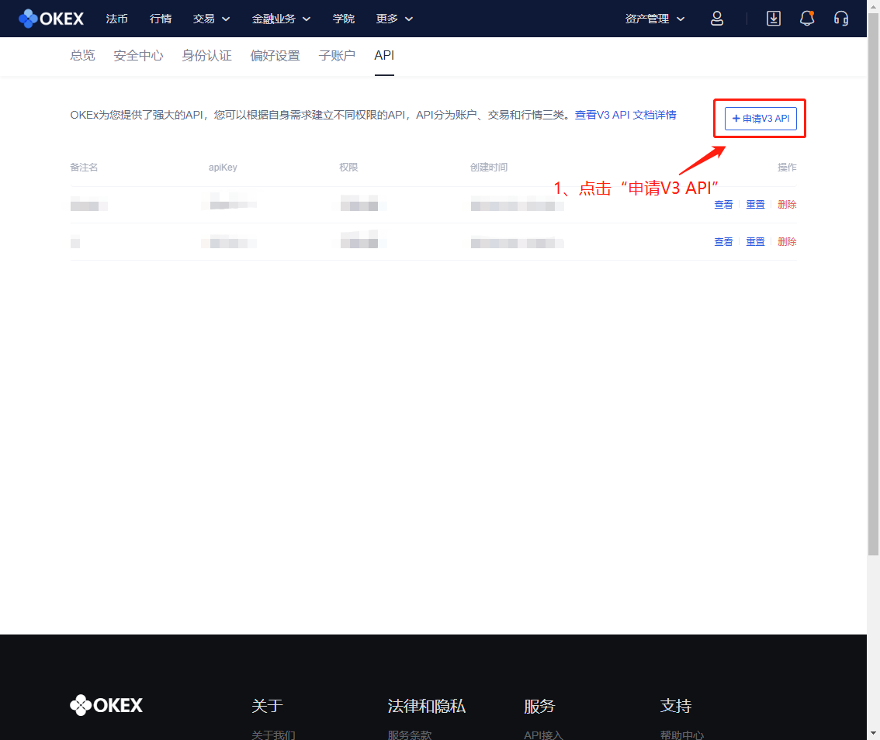Click the OKEX logo in footer
The width and height of the screenshot is (880, 740).
tap(106, 705)
